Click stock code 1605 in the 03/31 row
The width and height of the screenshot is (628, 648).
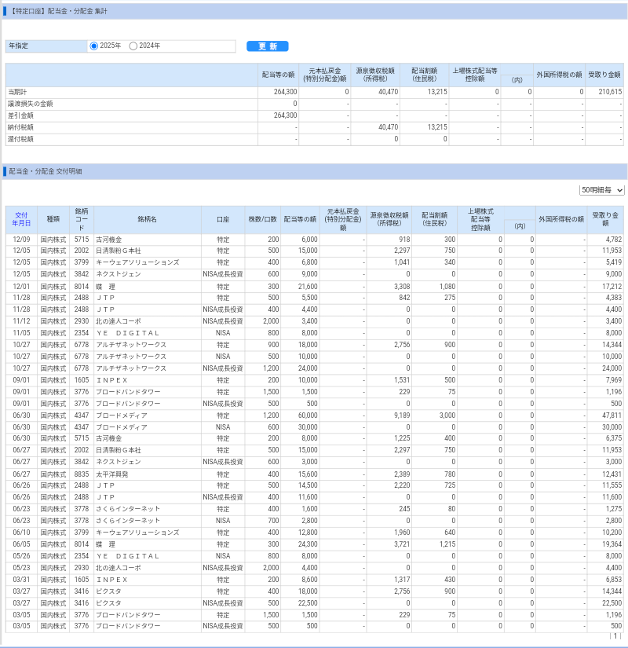pos(82,579)
